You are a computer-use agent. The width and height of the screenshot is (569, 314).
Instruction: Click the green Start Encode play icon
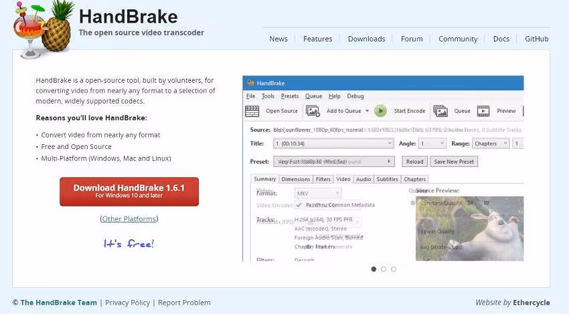(380, 111)
